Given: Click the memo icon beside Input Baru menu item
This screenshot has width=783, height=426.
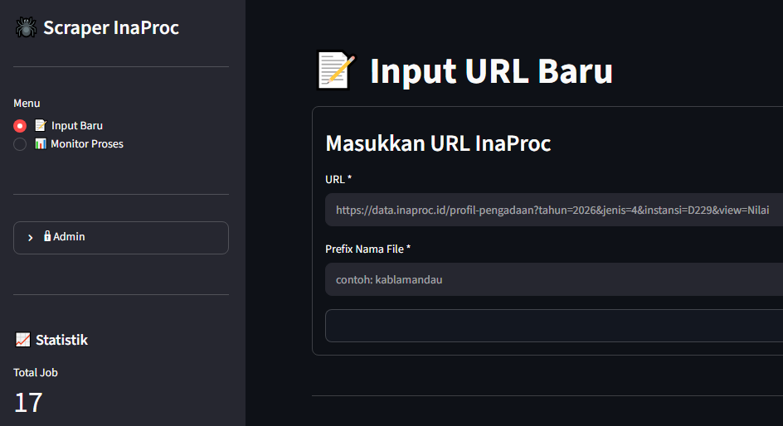Looking at the screenshot, I should click(41, 125).
